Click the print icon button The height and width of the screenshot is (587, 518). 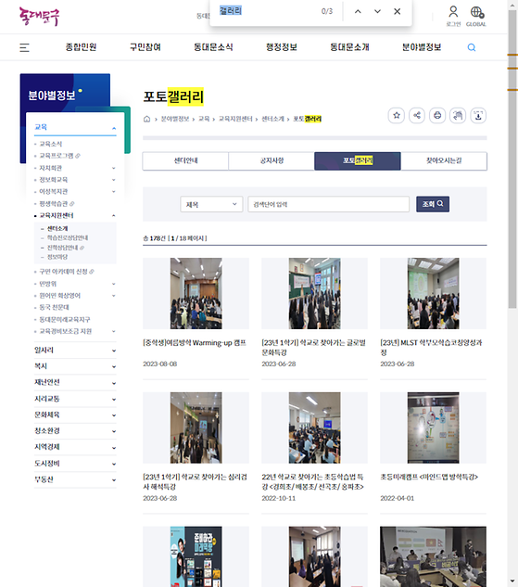[x=437, y=115]
